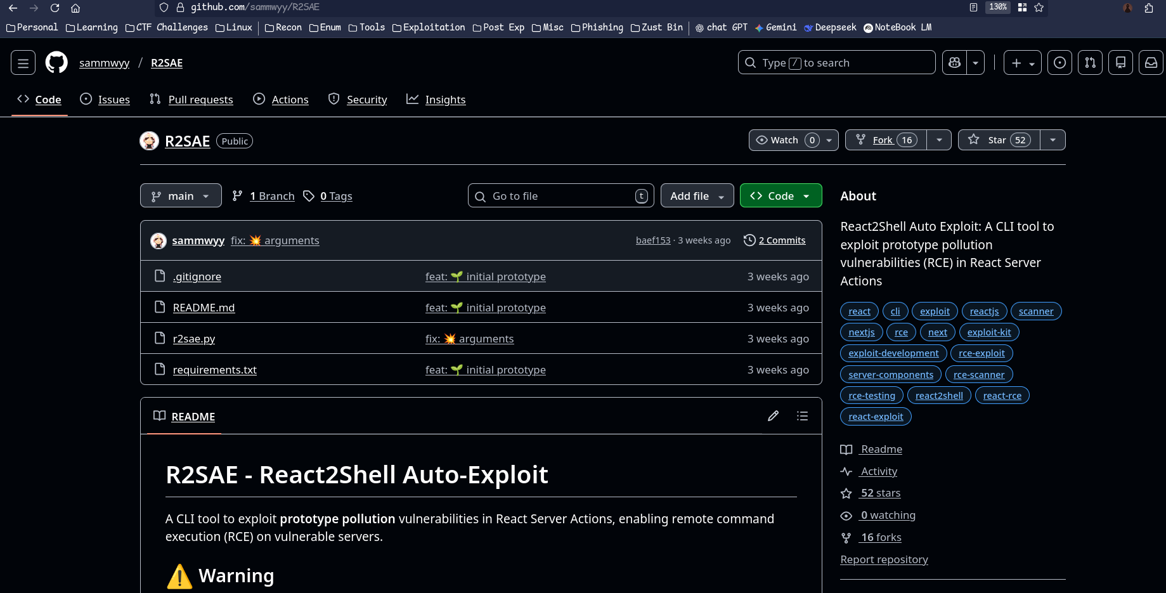Switch to the Issues tab
Screen dimensions: 1166x593
(x=105, y=100)
